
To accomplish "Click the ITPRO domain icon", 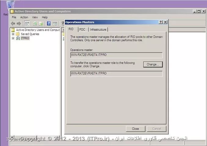I will coord(18,38).
